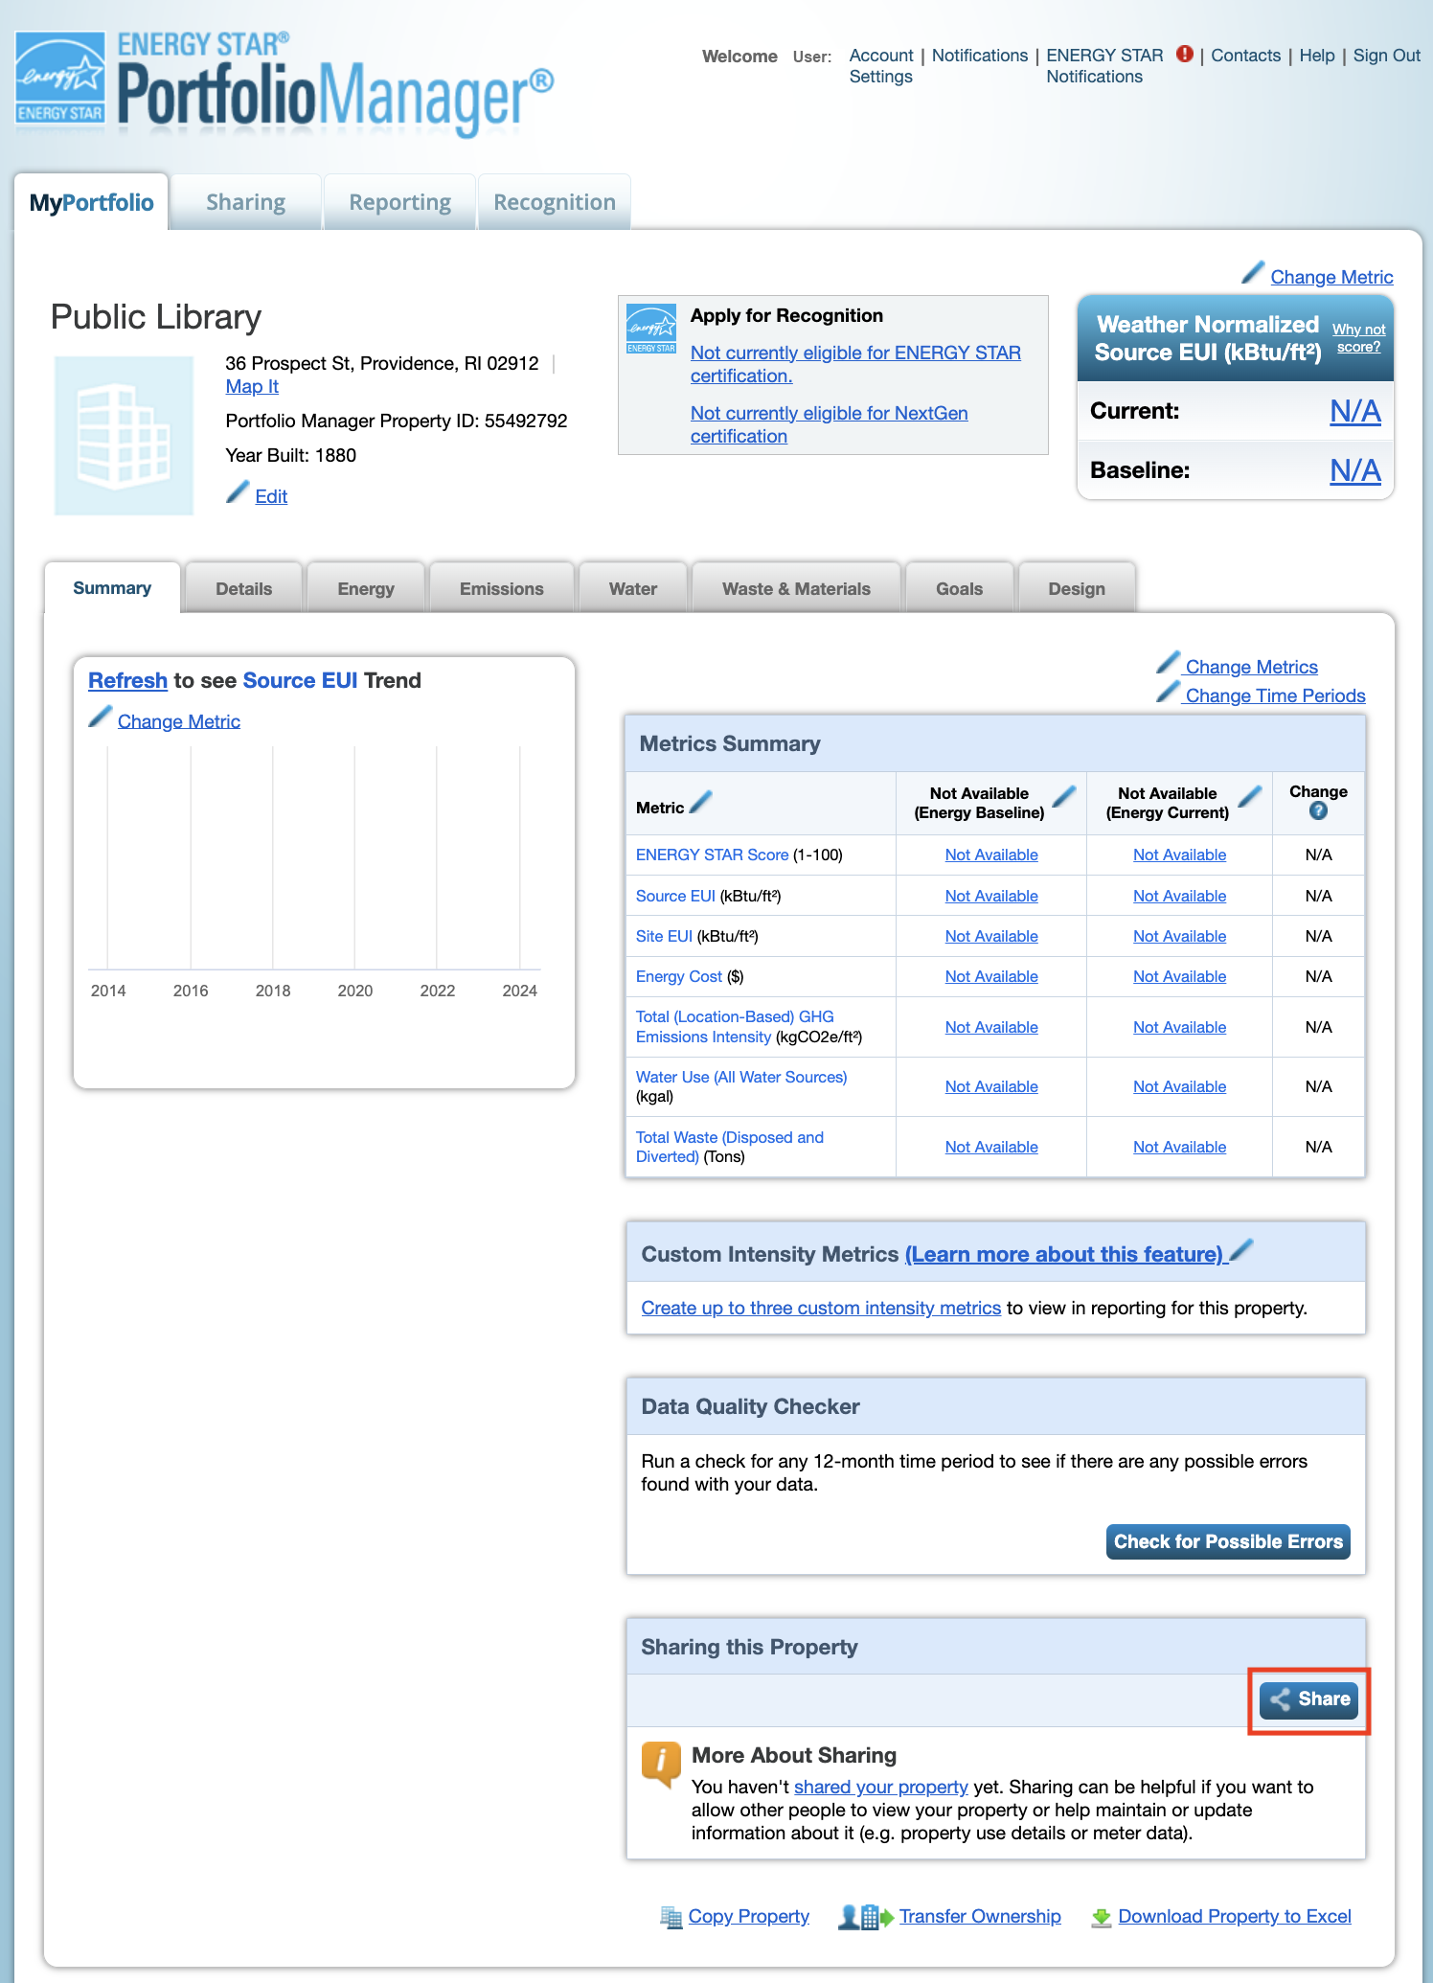
Task: Switch to the Sharing tab
Action: tap(245, 202)
